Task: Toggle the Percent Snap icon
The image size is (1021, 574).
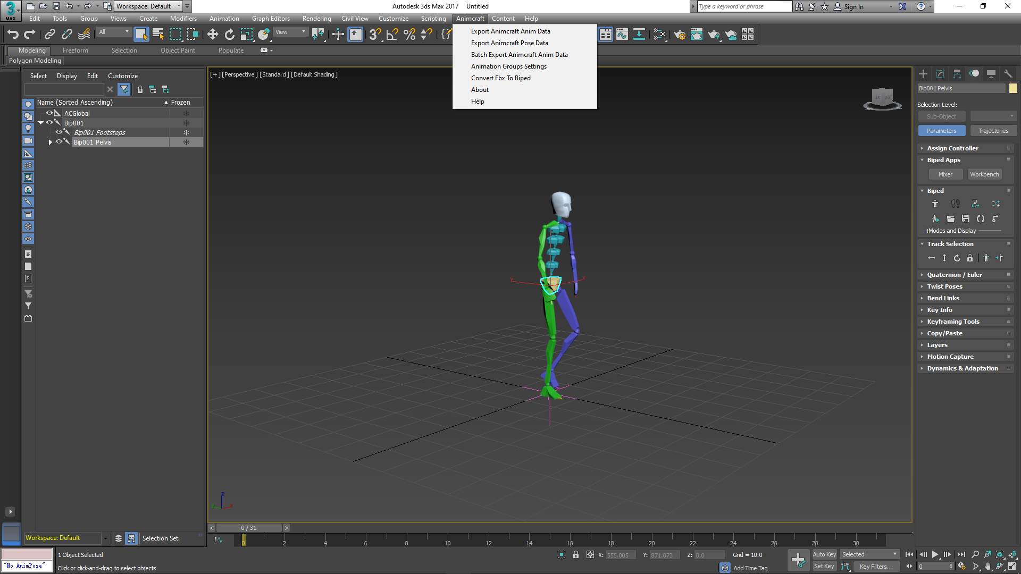Action: (x=409, y=35)
